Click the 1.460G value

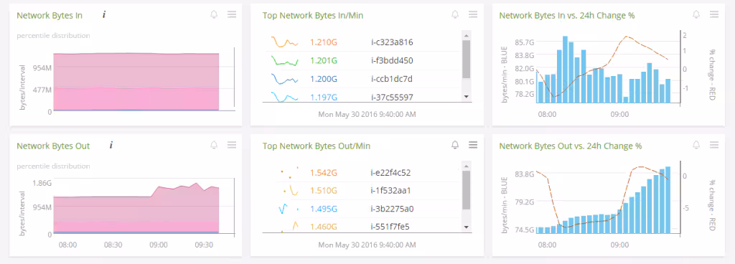click(x=324, y=227)
